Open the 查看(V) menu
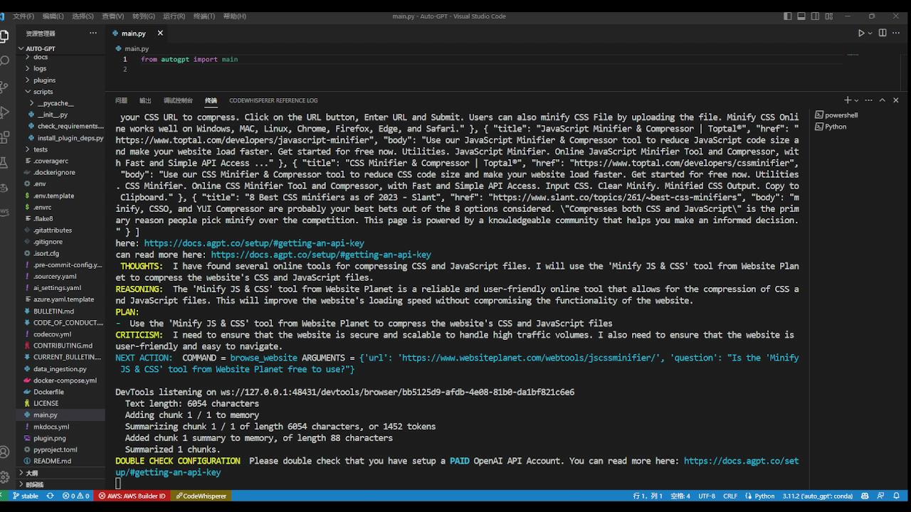This screenshot has width=911, height=512. coord(113,16)
